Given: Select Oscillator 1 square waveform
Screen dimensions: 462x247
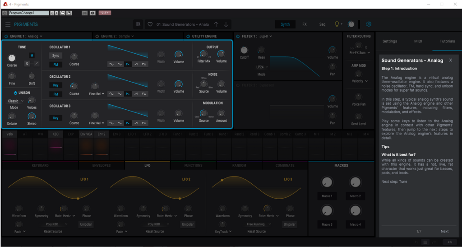Looking at the screenshot, I should point(144,64).
